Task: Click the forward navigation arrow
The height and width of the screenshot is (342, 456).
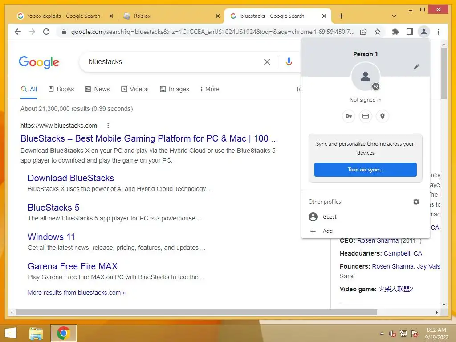Action: pyautogui.click(x=32, y=32)
